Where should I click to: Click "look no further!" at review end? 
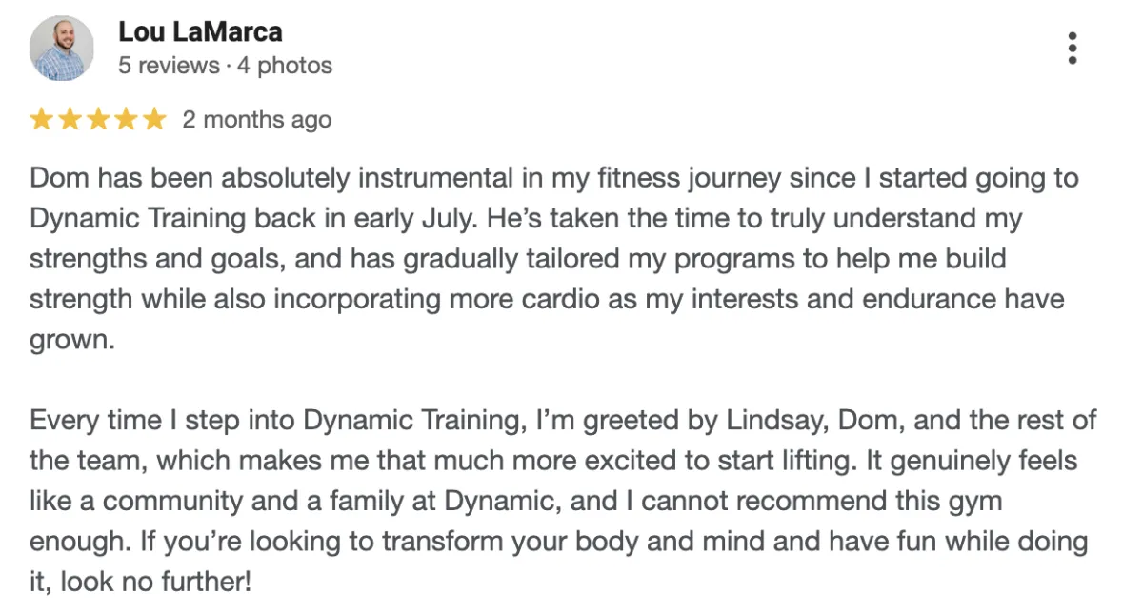pyautogui.click(x=156, y=583)
